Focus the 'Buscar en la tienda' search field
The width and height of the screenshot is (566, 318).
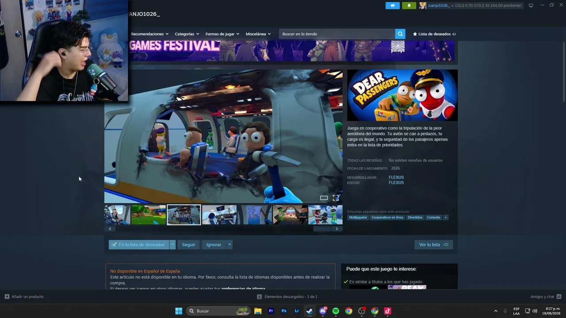[x=337, y=34]
